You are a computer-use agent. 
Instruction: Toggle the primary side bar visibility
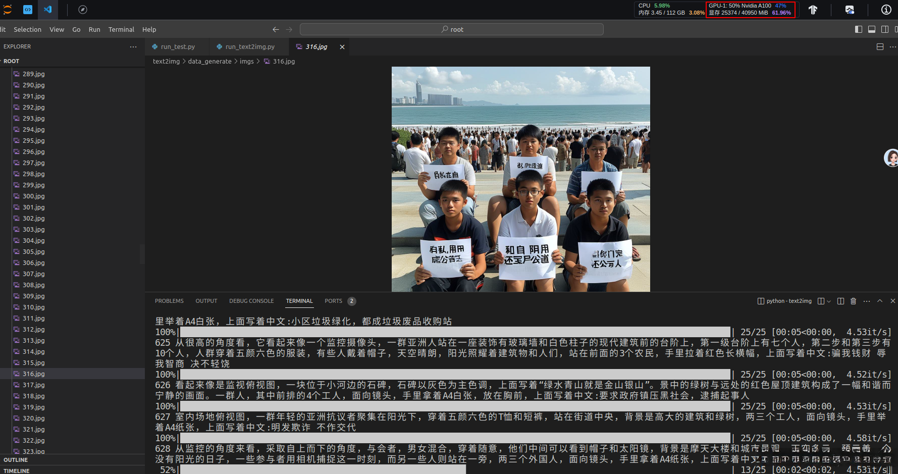click(858, 29)
